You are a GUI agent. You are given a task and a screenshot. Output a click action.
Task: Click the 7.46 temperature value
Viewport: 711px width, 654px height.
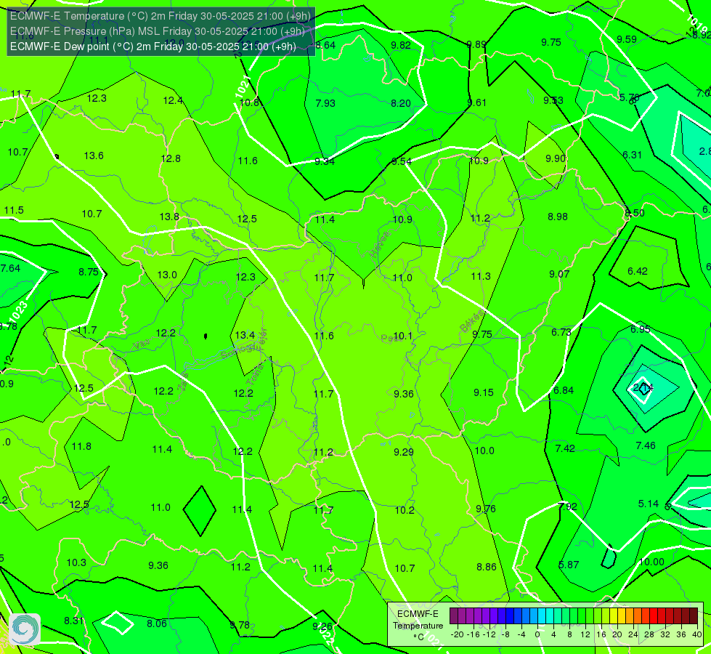pyautogui.click(x=646, y=445)
